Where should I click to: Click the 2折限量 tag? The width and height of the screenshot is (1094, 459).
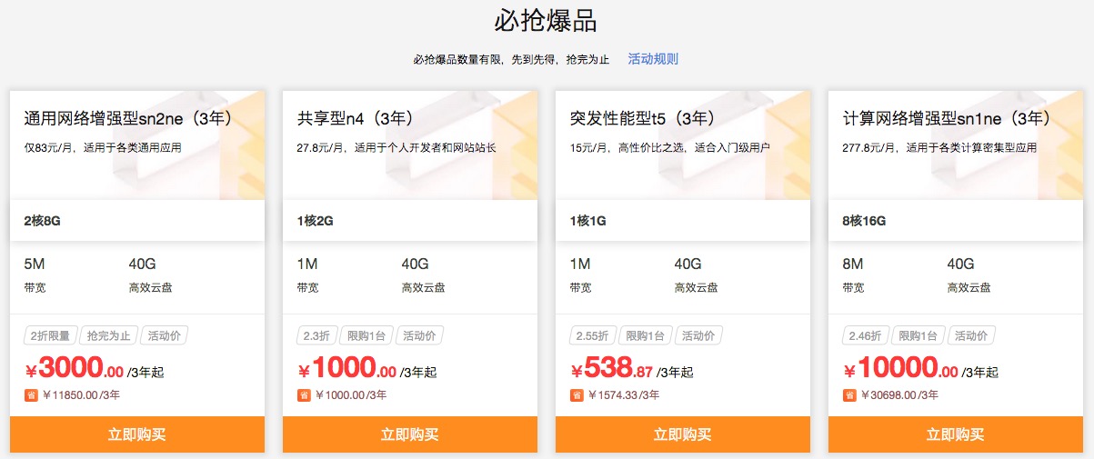point(51,335)
